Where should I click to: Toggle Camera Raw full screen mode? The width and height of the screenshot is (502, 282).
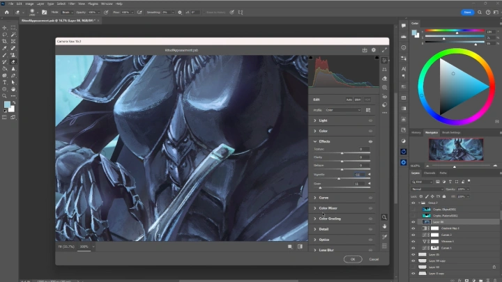[x=384, y=50]
